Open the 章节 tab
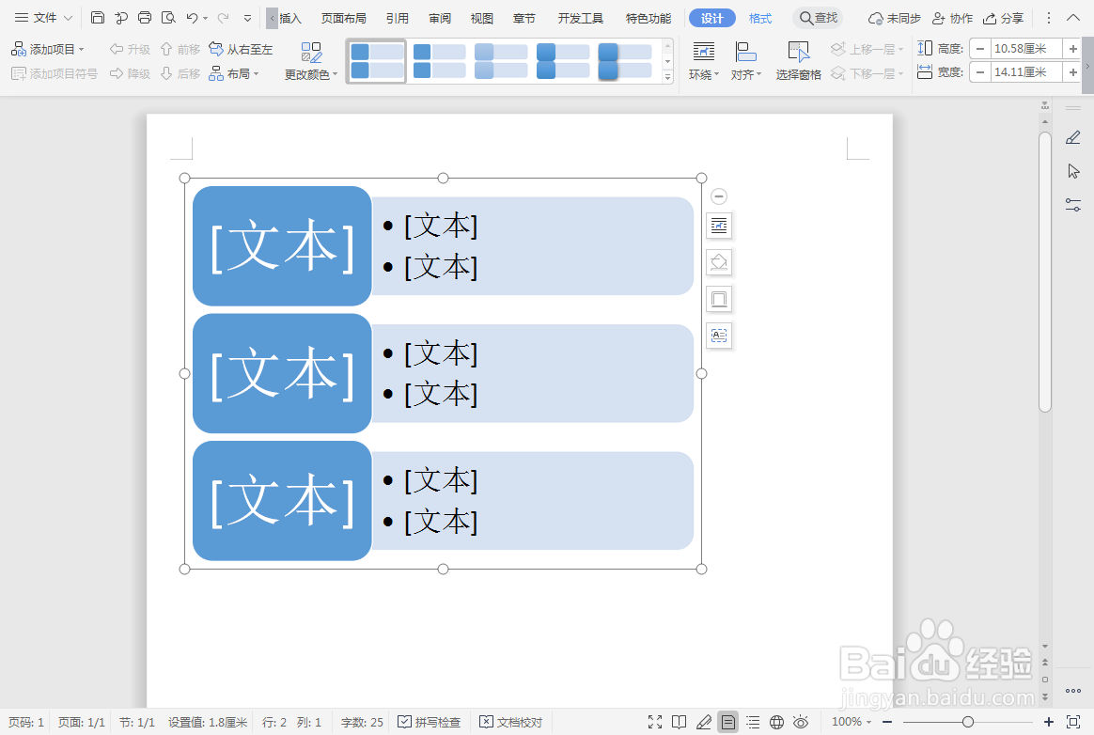The image size is (1094, 735). tap(524, 18)
